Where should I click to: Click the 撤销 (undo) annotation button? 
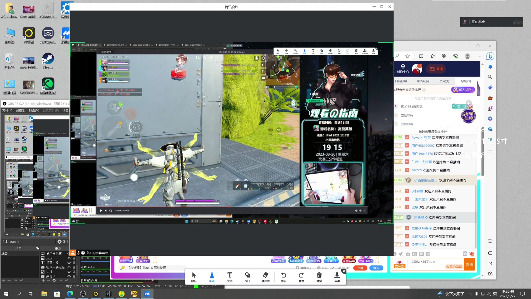283,277
